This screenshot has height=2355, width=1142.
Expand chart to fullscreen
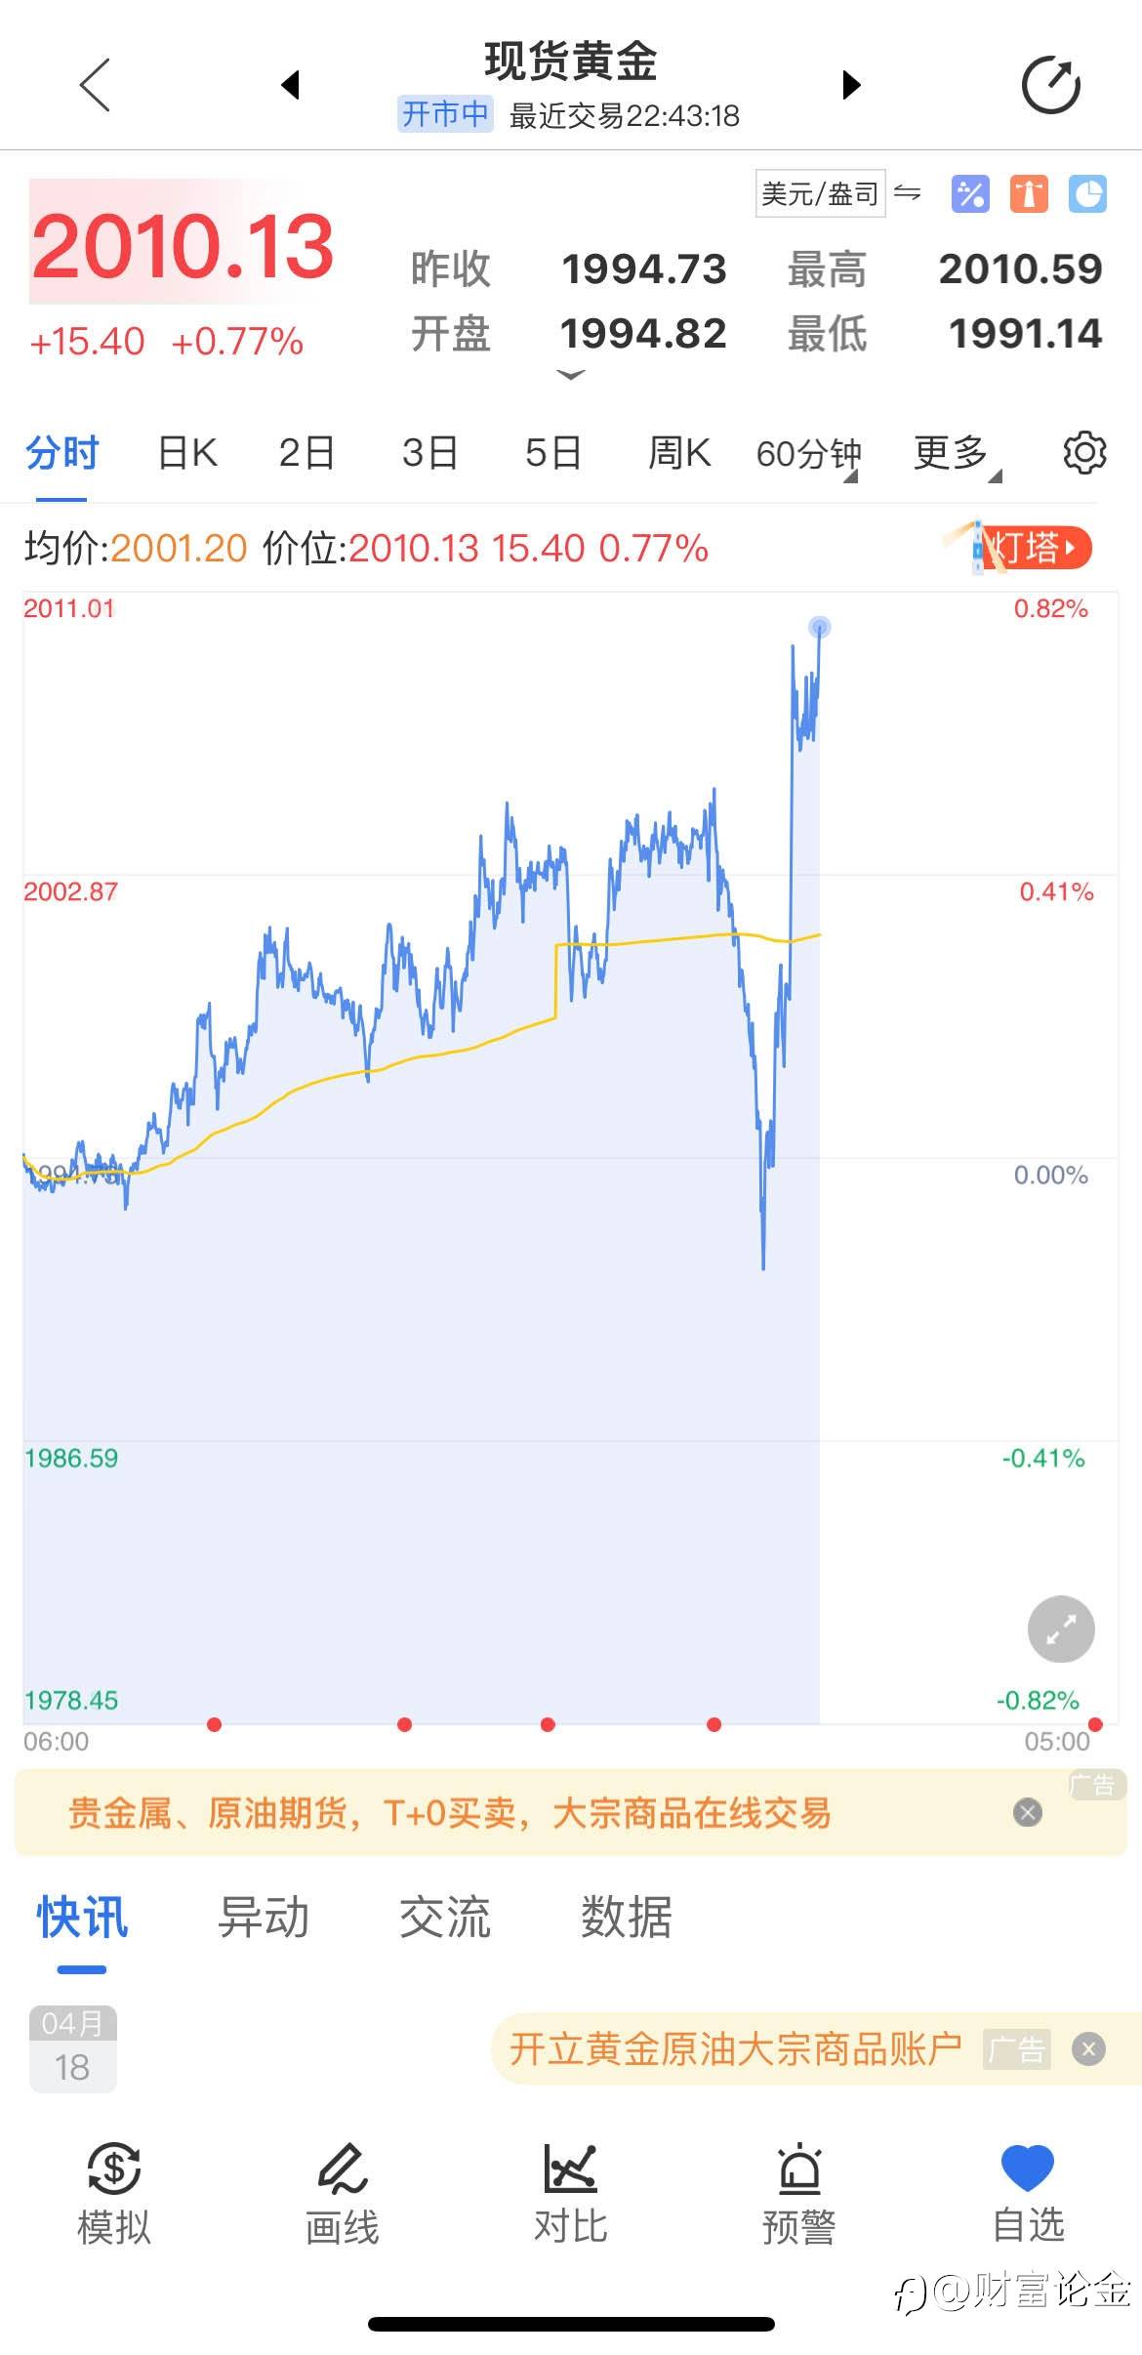(1061, 1629)
